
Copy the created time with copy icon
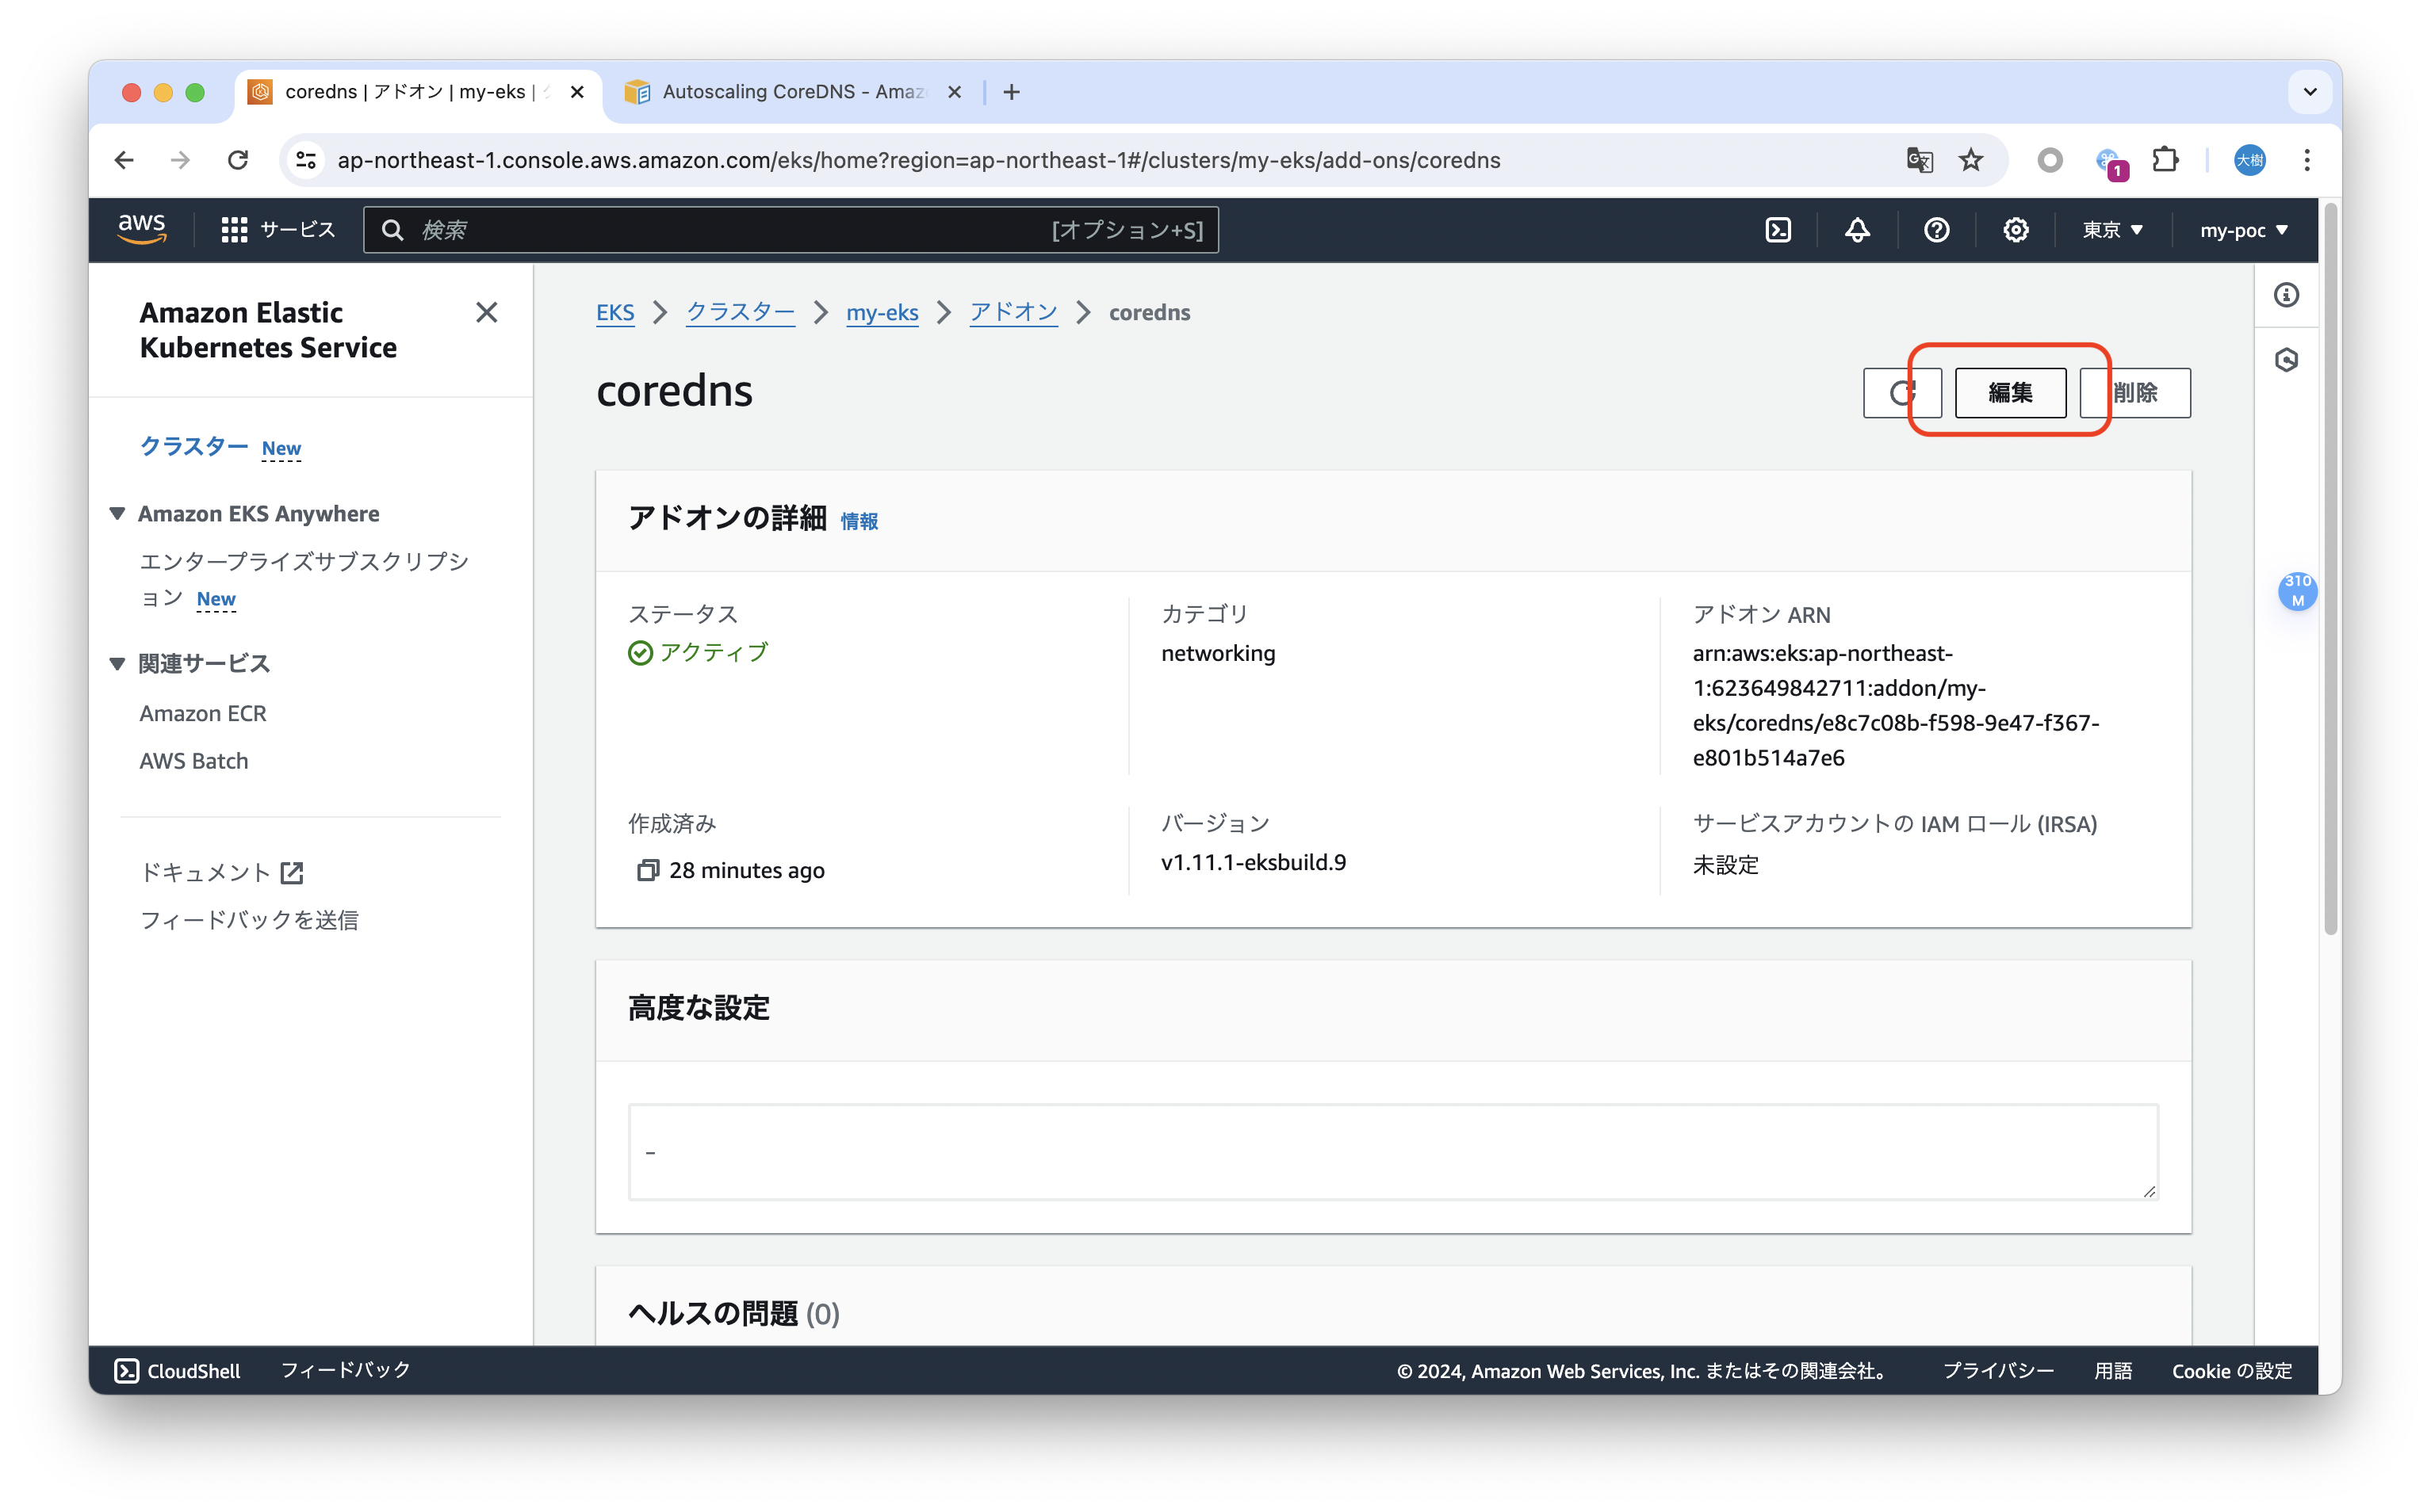647,870
